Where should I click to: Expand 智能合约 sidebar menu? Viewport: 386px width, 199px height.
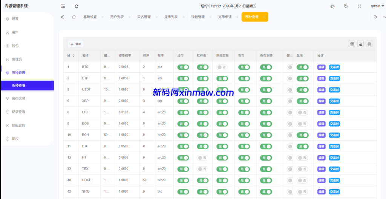(x=27, y=125)
